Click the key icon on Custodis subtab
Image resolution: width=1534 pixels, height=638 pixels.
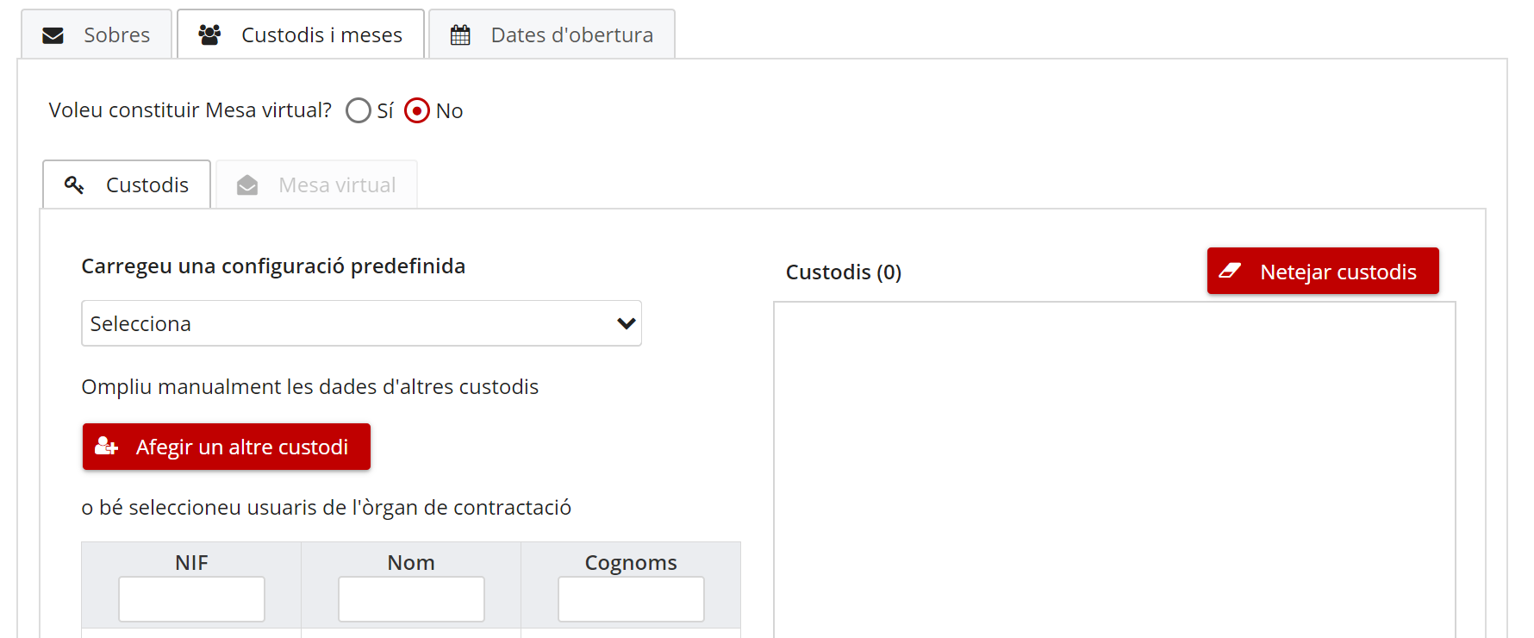pos(74,185)
